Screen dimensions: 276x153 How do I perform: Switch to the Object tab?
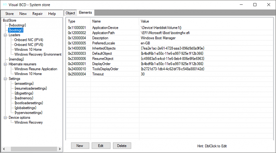point(70,13)
